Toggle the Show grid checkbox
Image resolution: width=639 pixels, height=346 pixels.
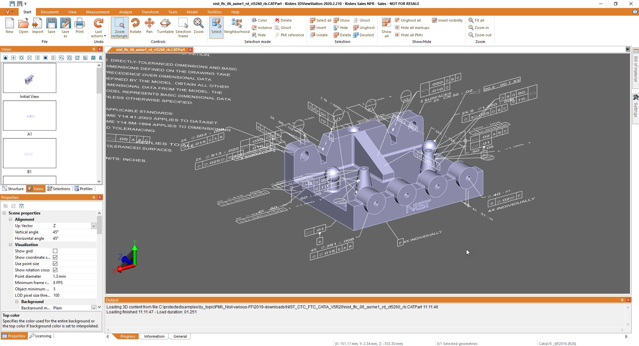click(55, 251)
